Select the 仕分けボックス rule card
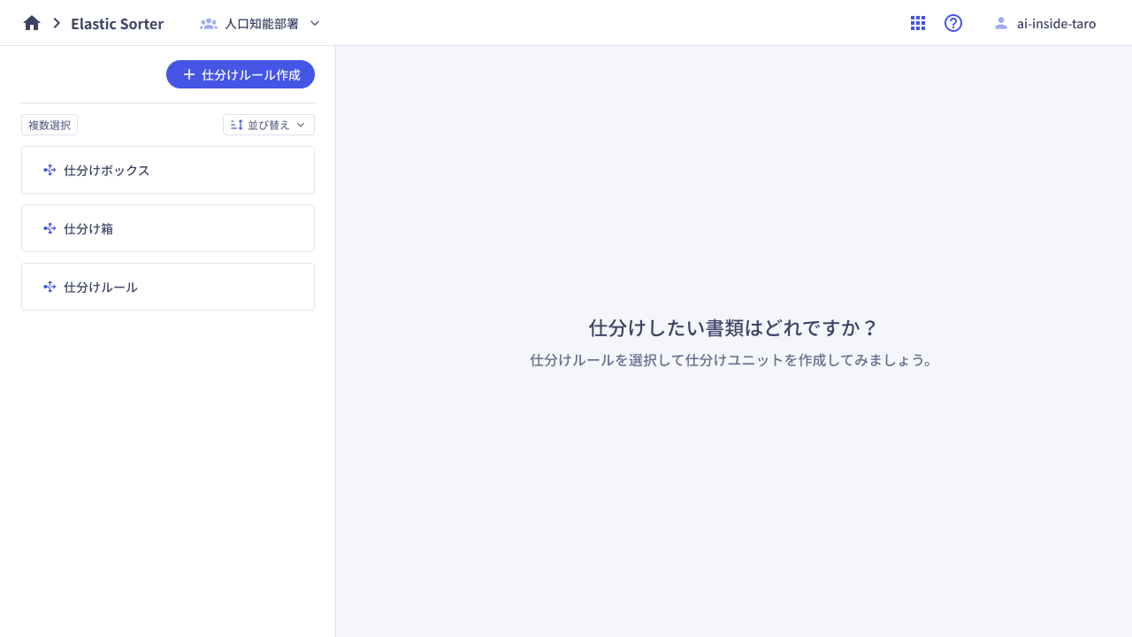1132x637 pixels. point(168,170)
